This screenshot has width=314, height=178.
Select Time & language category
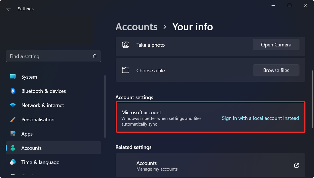pyautogui.click(x=53, y=162)
